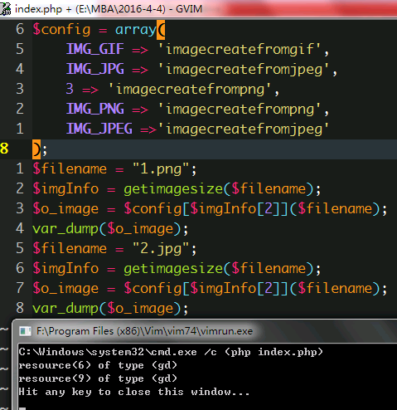This screenshot has width=397, height=410.
Task: Click the IMG_PNG constant
Action: point(95,109)
